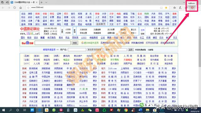This screenshot has height=113, width=201.
Task: Click the 登录 button for mail login
Action: tap(131, 50)
